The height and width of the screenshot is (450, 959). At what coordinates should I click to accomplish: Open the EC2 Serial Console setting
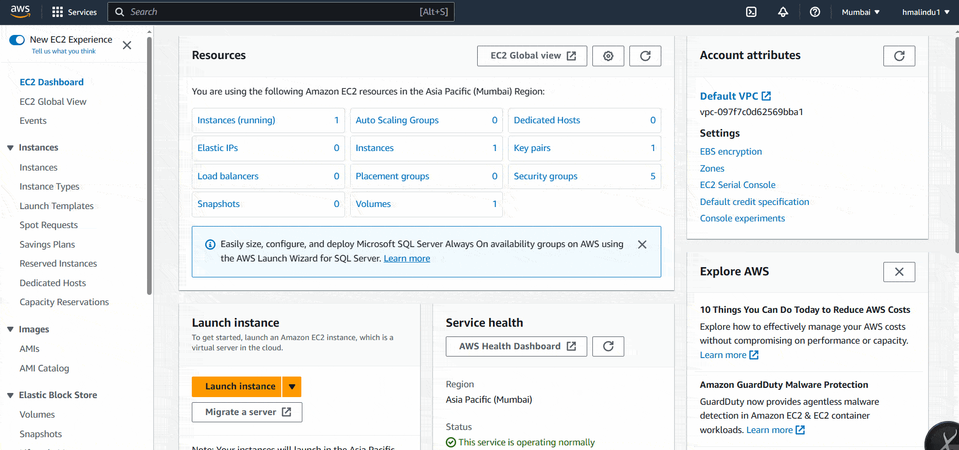737,185
